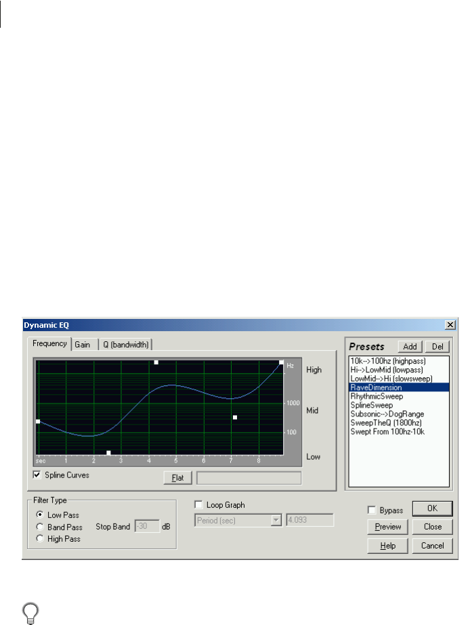The image size is (470, 625).
Task: Switch to the Frequency tab
Action: point(49,343)
